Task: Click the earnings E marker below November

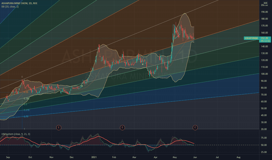Action: point(59,128)
